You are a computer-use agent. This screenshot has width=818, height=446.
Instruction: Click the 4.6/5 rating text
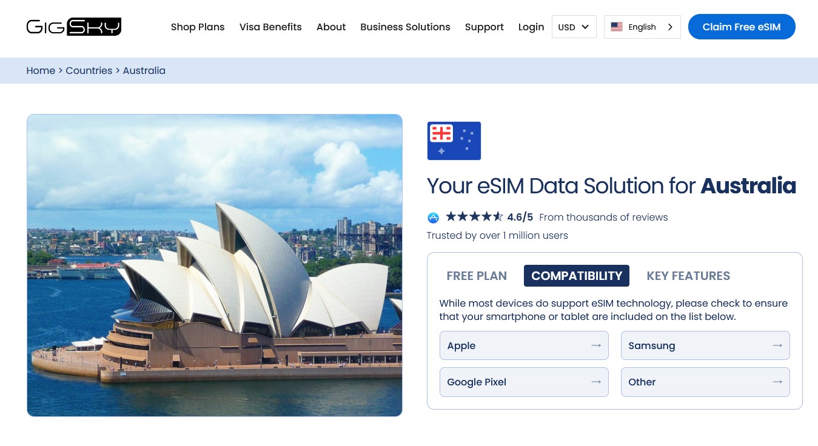click(x=520, y=217)
